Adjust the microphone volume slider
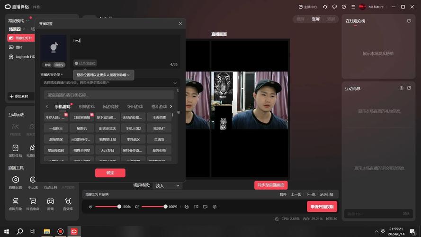The width and height of the screenshot is (421, 237). tap(119, 207)
